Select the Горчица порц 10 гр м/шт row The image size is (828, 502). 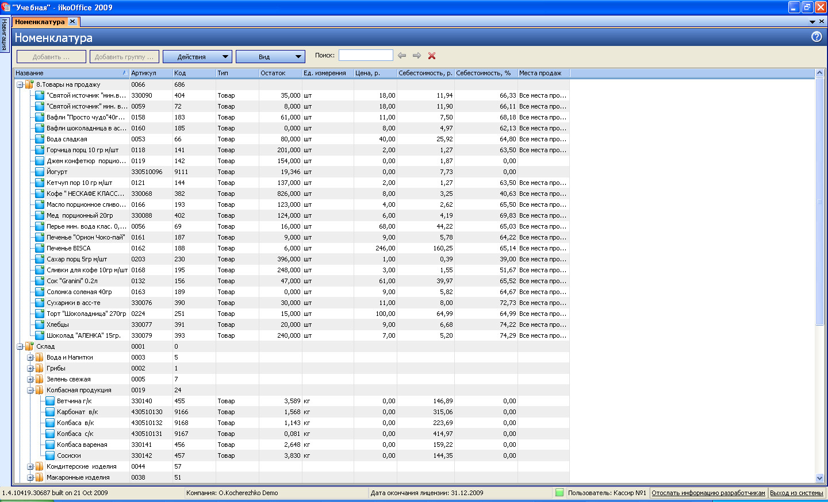(x=292, y=150)
